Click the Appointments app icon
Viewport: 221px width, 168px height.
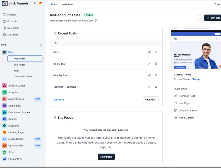coord(4,99)
